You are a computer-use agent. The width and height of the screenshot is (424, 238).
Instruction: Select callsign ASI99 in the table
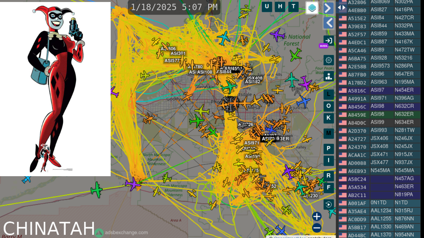(x=378, y=122)
